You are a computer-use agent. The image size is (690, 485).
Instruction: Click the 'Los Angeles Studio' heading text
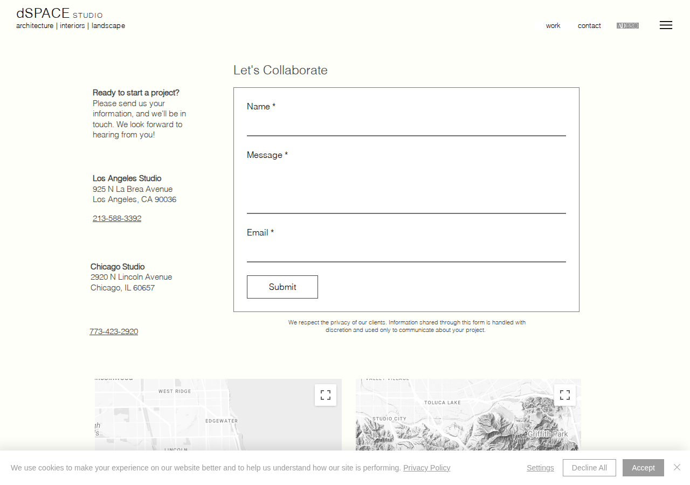pyautogui.click(x=127, y=178)
